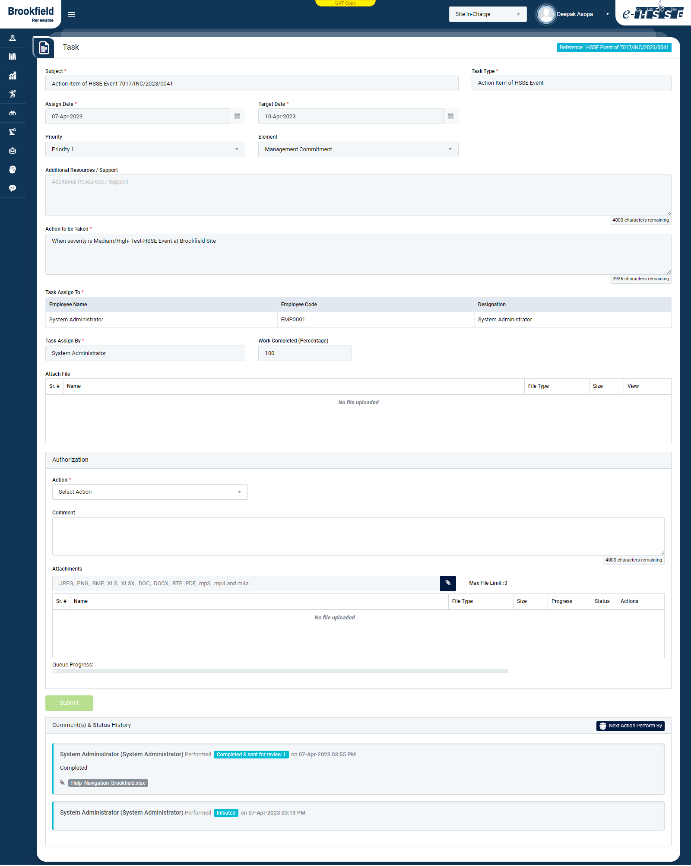Screen dimensions: 691x866
Task: Click the Task Type field
Action: click(571, 83)
